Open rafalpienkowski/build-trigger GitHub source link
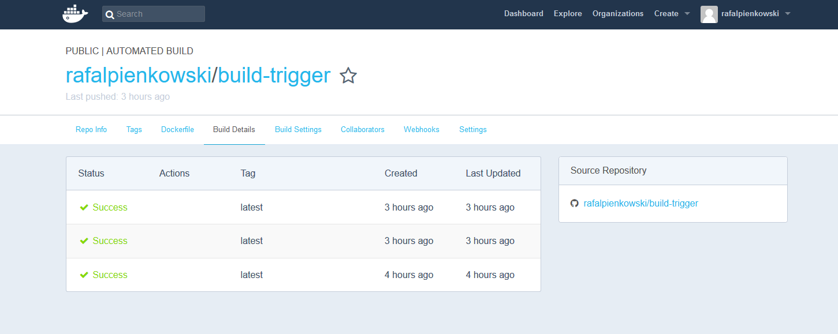This screenshot has width=838, height=334. click(x=641, y=204)
